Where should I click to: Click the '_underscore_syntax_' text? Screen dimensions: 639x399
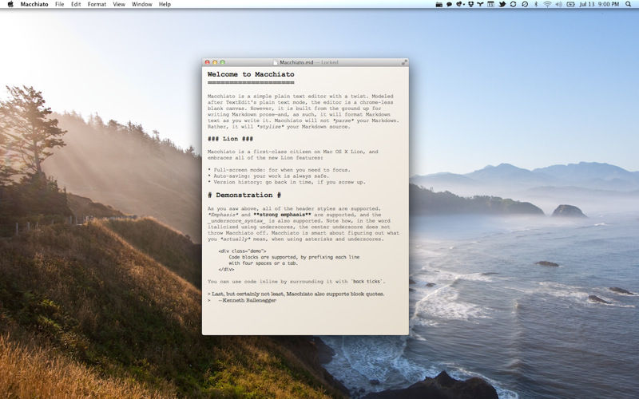pyautogui.click(x=236, y=221)
